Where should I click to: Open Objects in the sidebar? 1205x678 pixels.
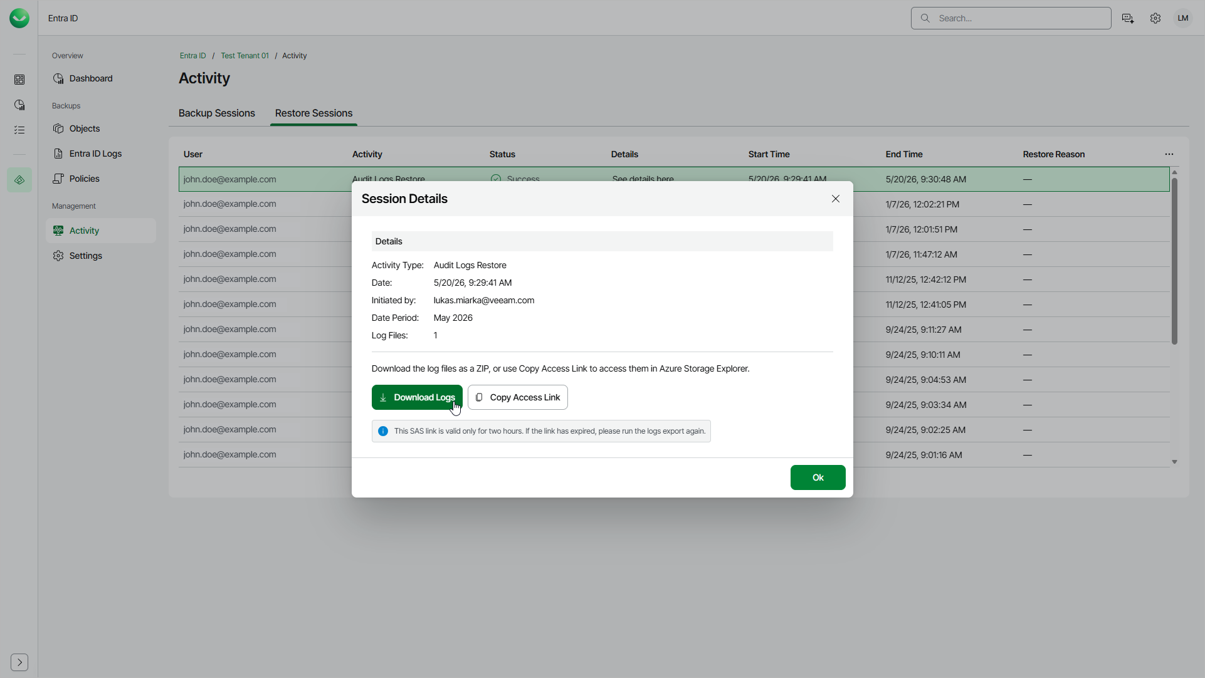click(100, 128)
